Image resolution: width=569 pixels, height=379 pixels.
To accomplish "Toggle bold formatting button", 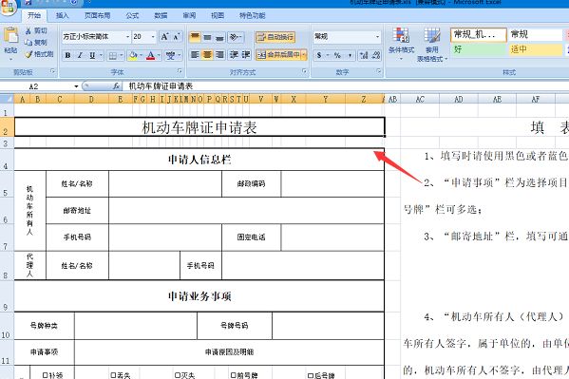I will (67, 55).
